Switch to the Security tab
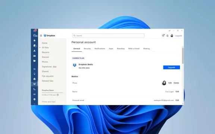This screenshot has width=215, height=134. [87, 48]
